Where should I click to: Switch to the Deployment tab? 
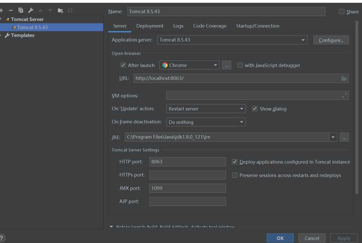tap(150, 26)
